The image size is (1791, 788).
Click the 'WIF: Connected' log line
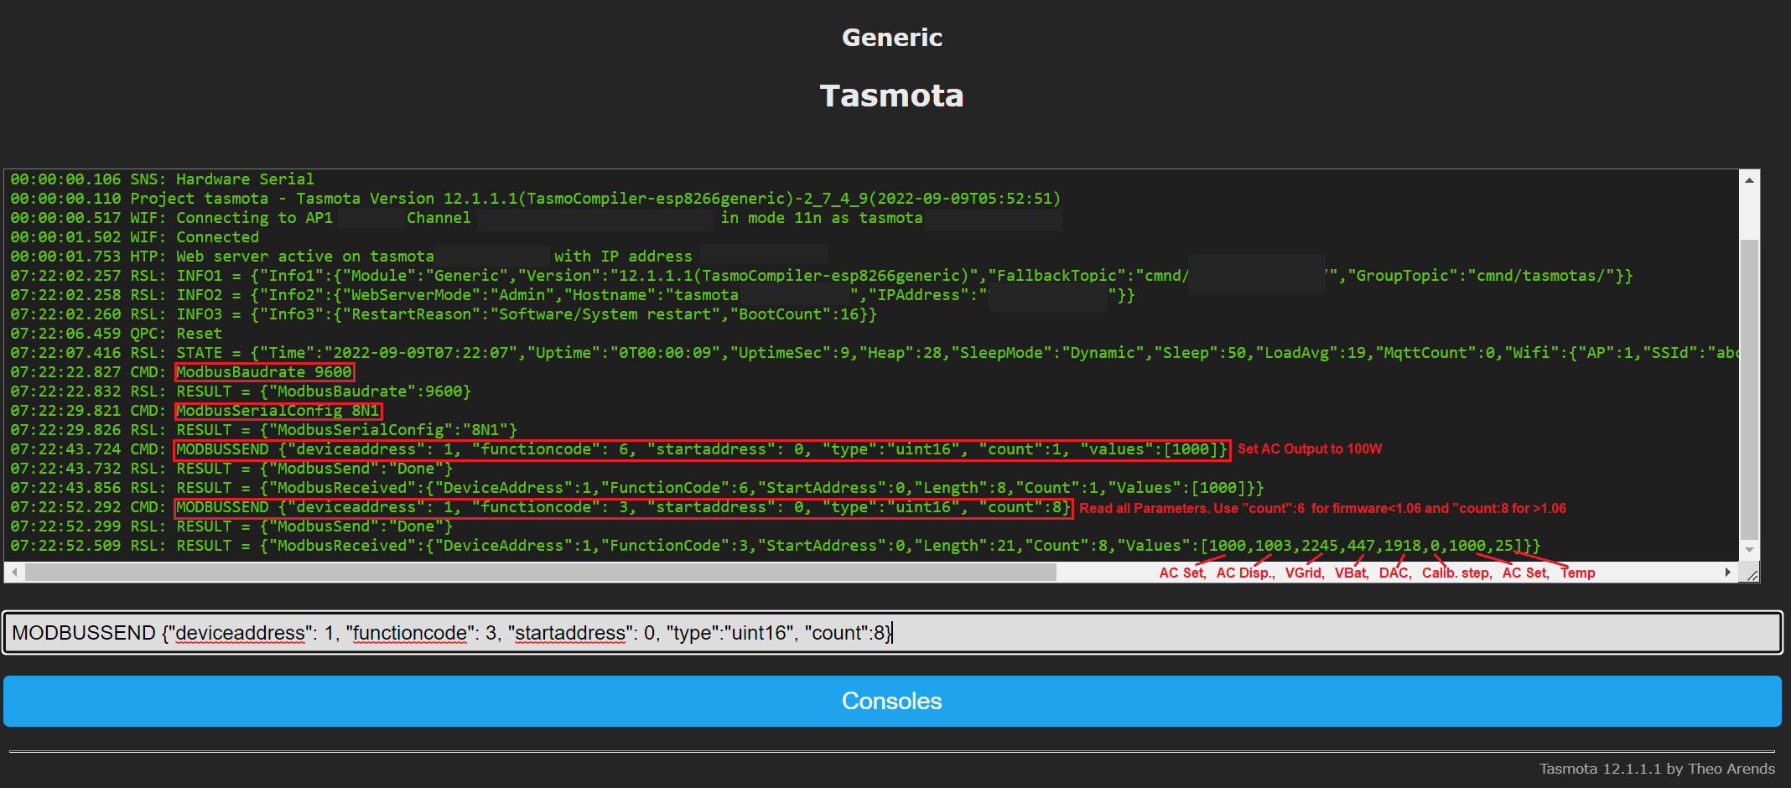click(x=135, y=237)
